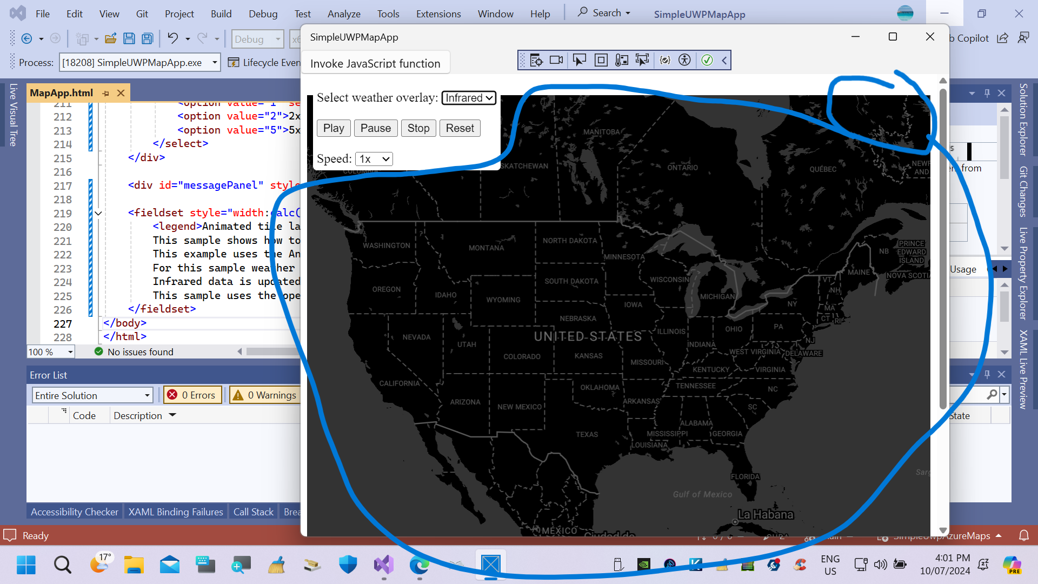Click Show in XAML Live Preview icon
Screen dimensions: 1038x584
(642, 60)
